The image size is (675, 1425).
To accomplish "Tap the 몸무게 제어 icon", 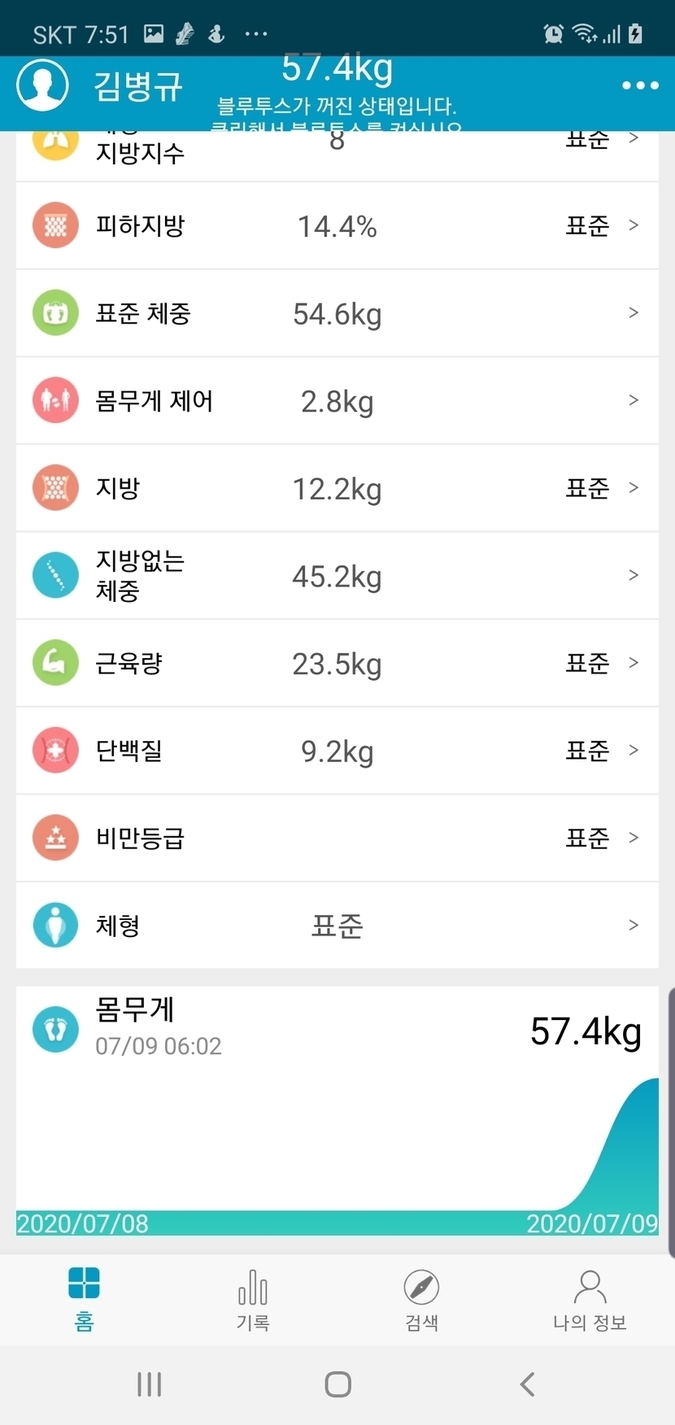I will click(x=55, y=400).
